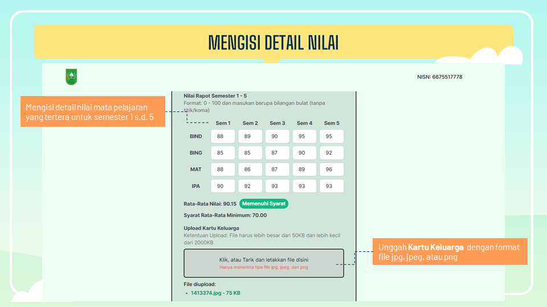The height and width of the screenshot is (307, 547).
Task: Click the BIND Sem 1 score field
Action: (223, 136)
